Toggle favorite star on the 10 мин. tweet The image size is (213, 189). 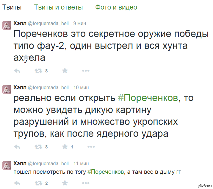pos(65,147)
